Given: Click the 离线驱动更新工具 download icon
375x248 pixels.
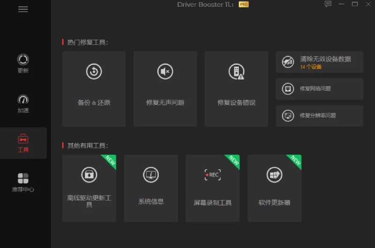Looking at the screenshot, I should [x=89, y=175].
